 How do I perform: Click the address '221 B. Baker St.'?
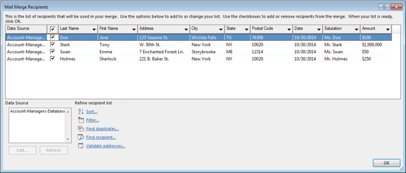(154, 59)
